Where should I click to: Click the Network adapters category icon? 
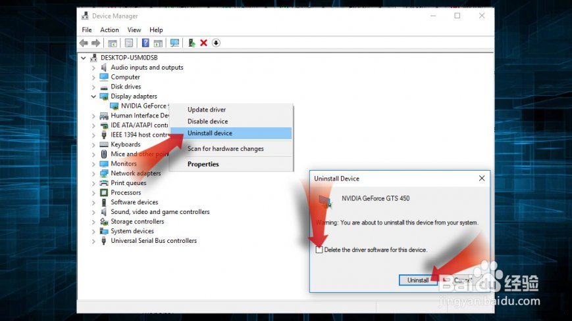tap(104, 173)
